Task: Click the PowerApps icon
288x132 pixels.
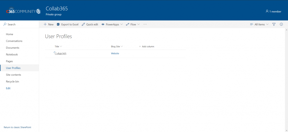Action: click(x=103, y=24)
